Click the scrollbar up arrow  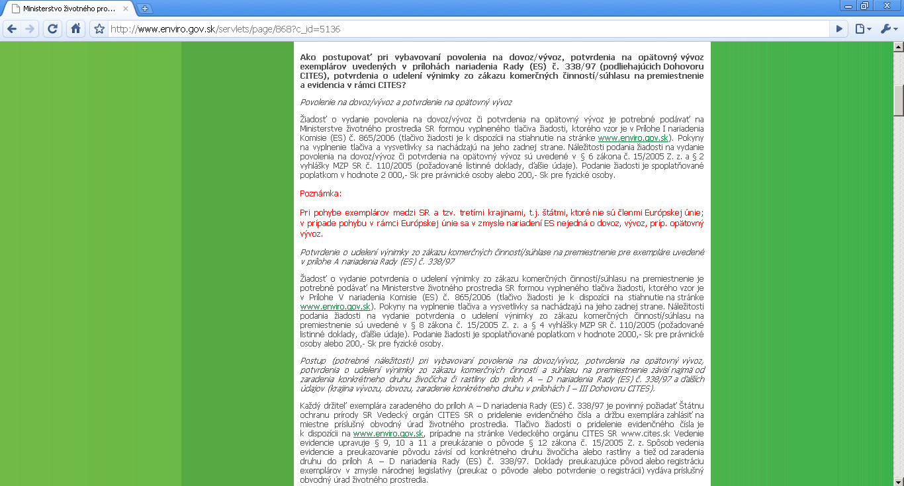(x=898, y=47)
